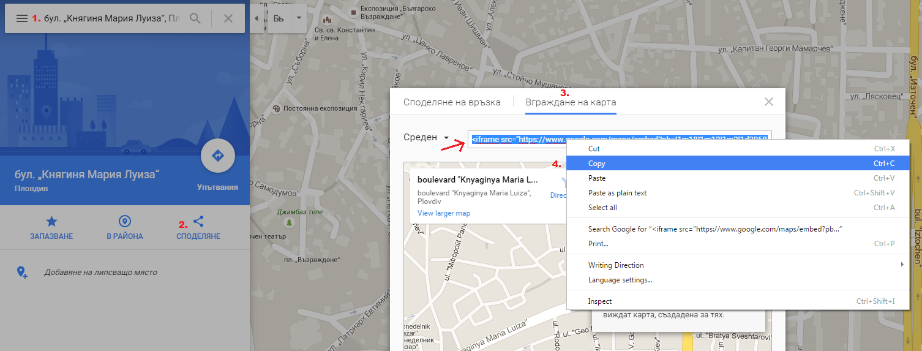922x351 pixels.
Task: Open Language settings... entry
Action: click(738, 280)
